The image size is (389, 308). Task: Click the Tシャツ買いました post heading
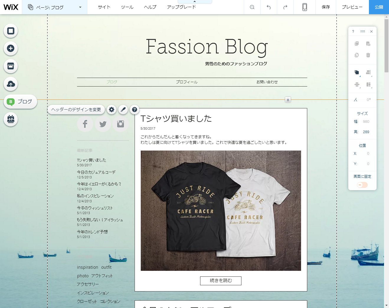pyautogui.click(x=176, y=119)
